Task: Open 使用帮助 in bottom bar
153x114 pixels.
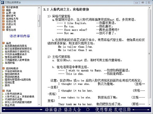Action: (104, 110)
